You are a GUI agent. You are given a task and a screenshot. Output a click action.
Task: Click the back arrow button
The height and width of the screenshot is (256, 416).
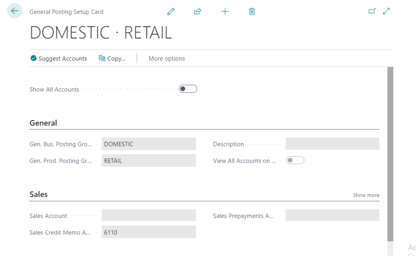15,11
